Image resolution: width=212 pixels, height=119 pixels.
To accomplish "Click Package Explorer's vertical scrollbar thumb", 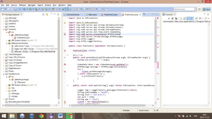I will [x=59, y=59].
